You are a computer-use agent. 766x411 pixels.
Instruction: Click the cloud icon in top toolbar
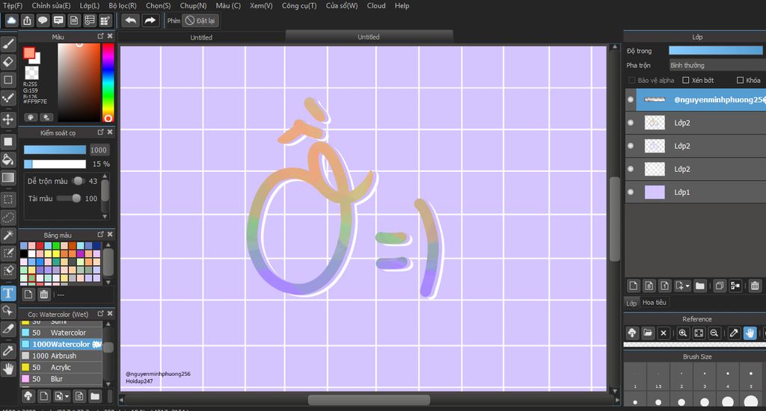(x=11, y=20)
